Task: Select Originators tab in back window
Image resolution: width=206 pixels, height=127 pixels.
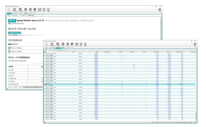Action: pos(26,13)
